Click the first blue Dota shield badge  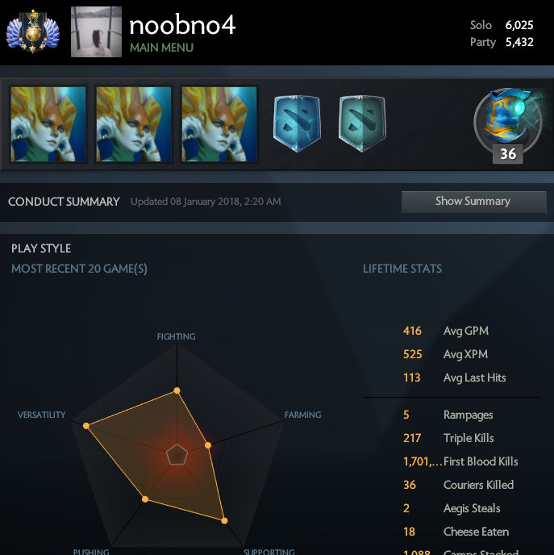(298, 123)
